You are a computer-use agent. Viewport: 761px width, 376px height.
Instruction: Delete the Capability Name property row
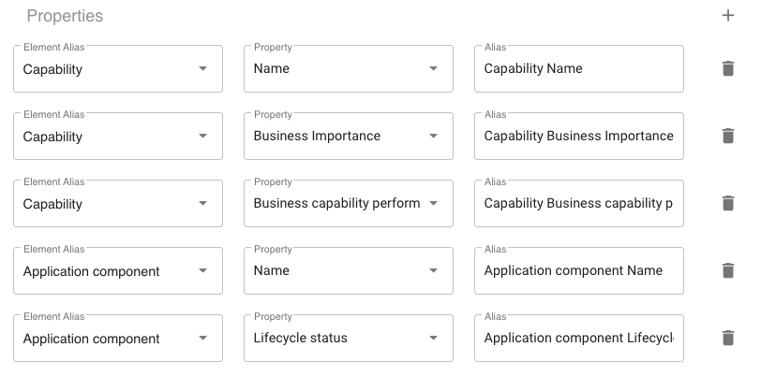pyautogui.click(x=728, y=68)
